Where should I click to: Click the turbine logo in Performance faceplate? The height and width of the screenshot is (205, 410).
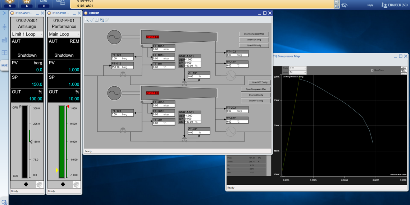click(x=77, y=184)
